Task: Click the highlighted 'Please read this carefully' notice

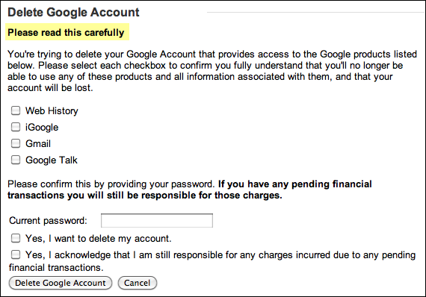Action: pyautogui.click(x=66, y=33)
